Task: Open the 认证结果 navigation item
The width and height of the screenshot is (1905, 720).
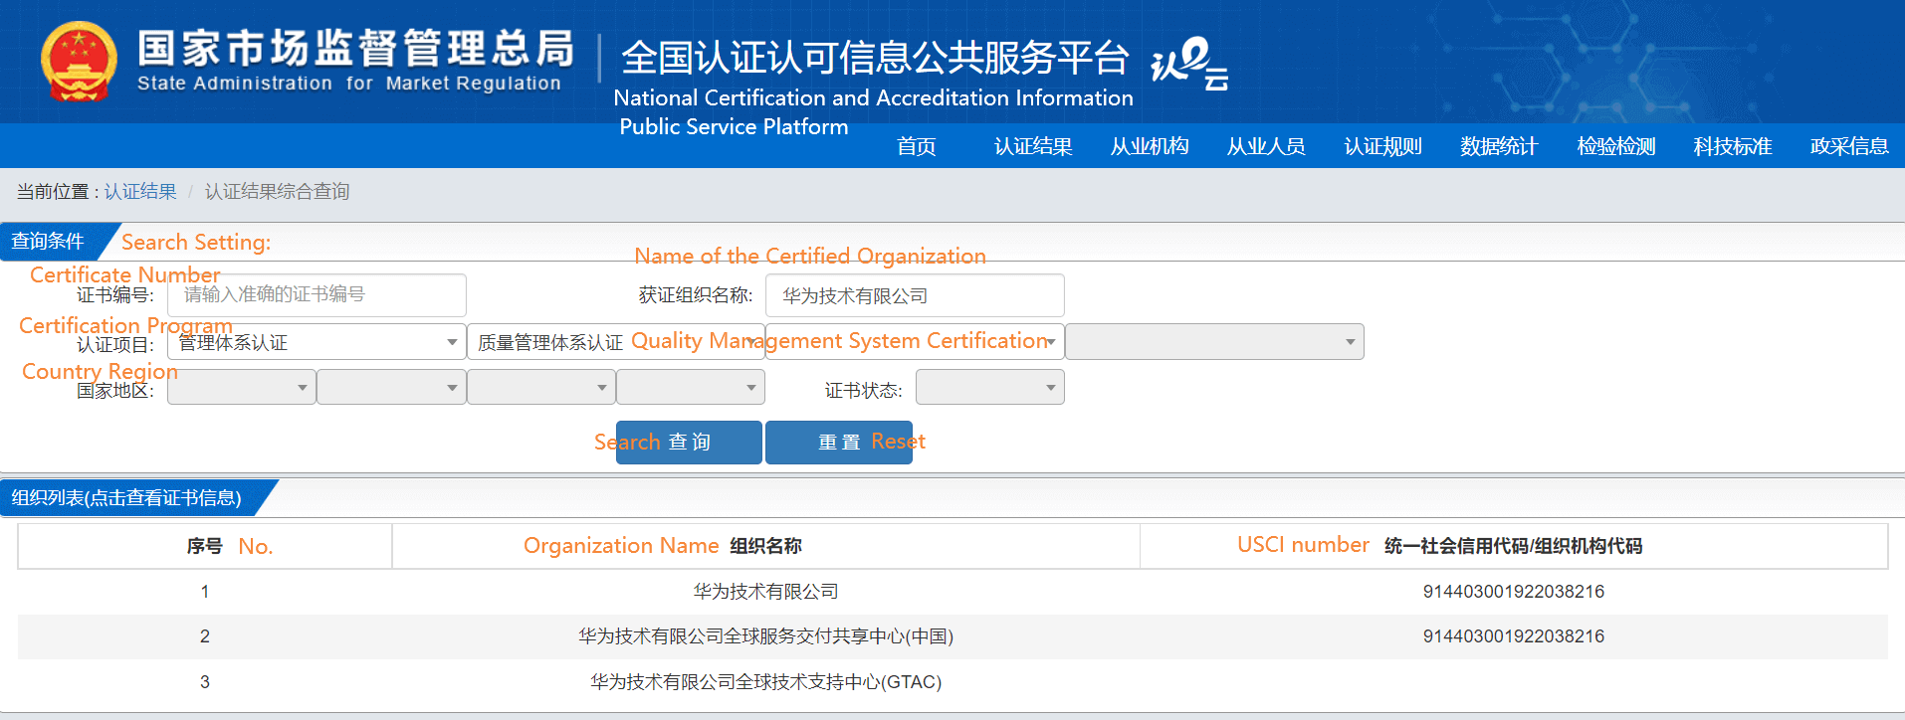Action: (x=1033, y=146)
